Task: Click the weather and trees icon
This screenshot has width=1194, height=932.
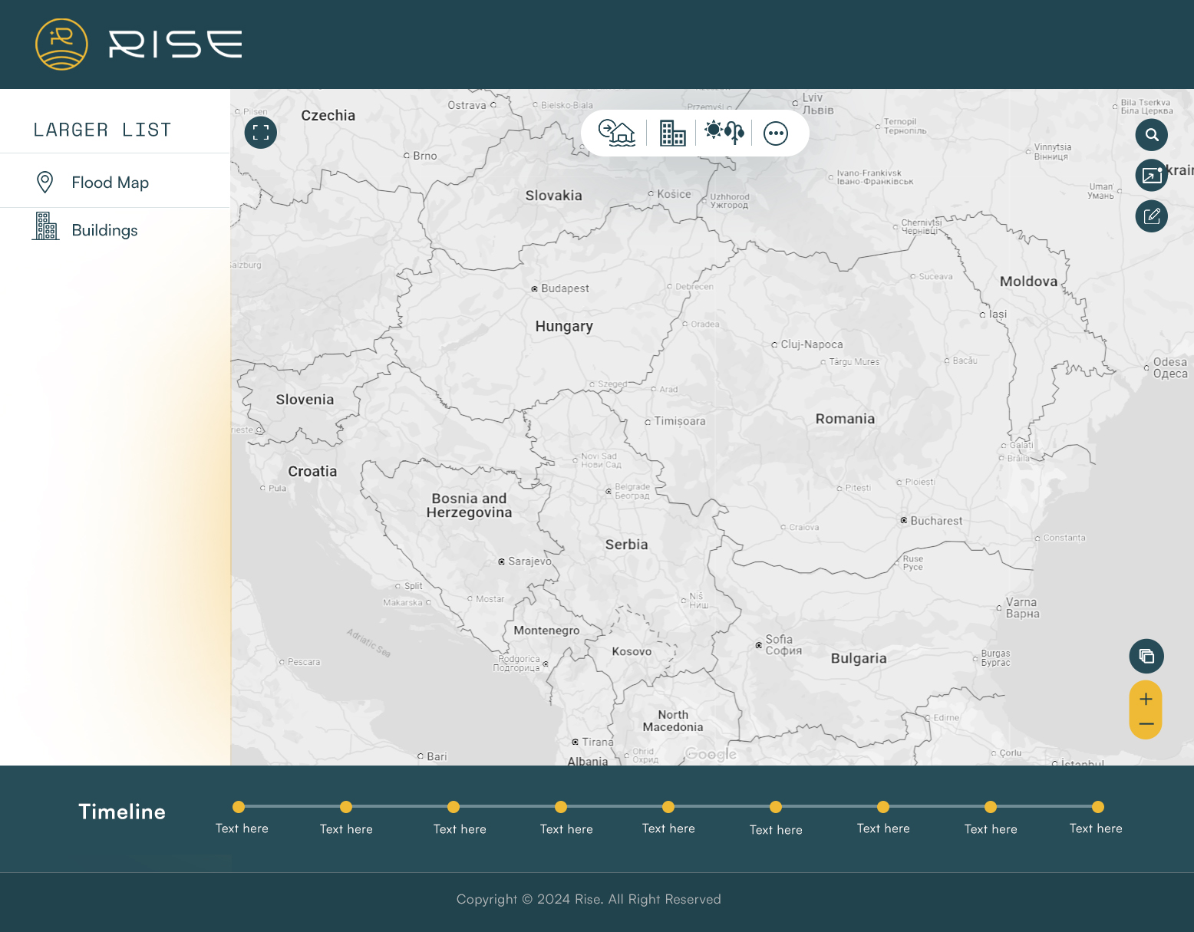Action: pos(724,133)
